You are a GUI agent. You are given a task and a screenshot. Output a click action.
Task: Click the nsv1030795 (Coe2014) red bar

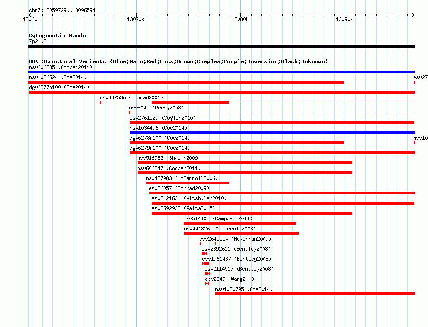(x=315, y=294)
